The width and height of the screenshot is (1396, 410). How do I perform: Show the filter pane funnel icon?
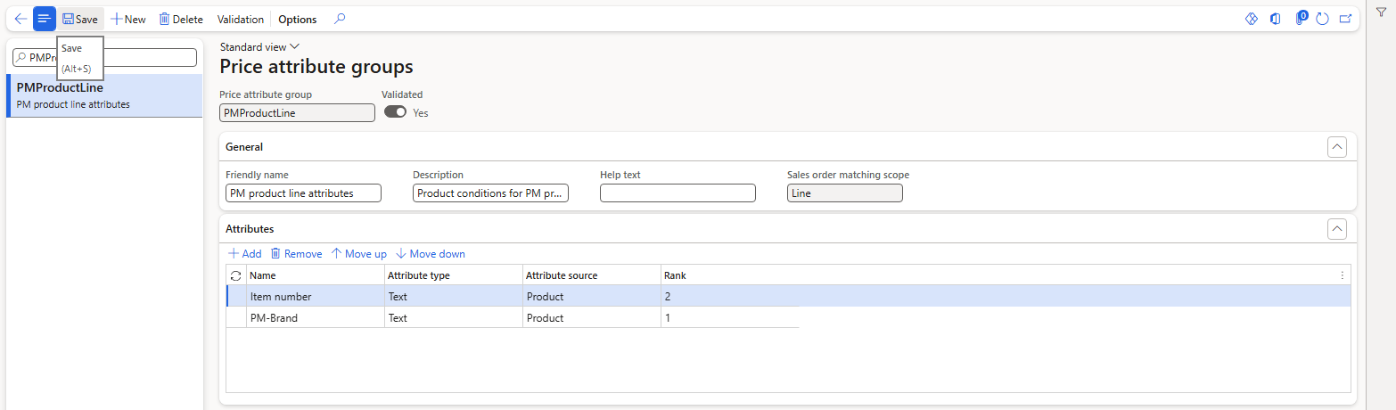pyautogui.click(x=1381, y=12)
